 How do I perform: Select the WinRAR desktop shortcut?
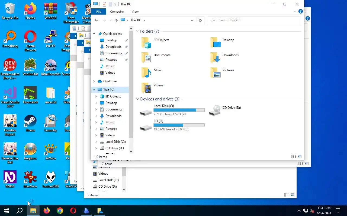click(51, 11)
